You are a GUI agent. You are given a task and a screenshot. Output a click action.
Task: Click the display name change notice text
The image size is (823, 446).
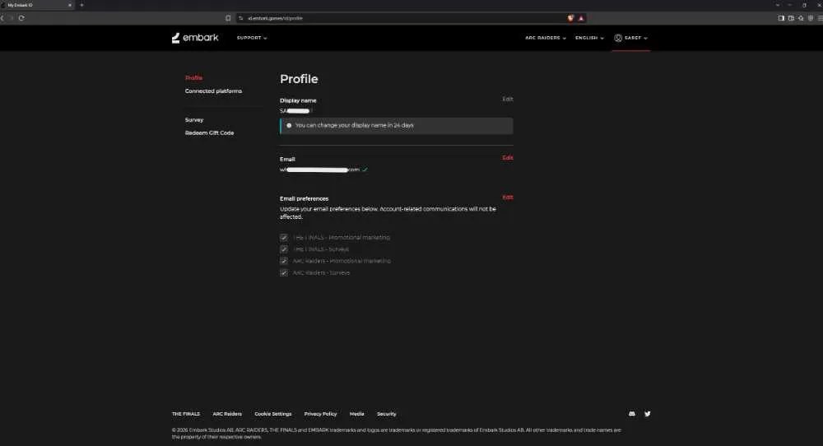coord(354,125)
